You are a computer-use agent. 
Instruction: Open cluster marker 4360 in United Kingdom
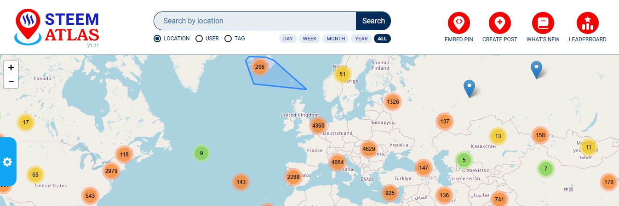pos(318,125)
